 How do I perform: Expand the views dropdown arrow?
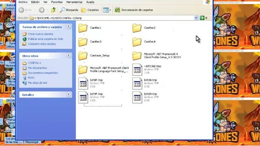click(110, 10)
